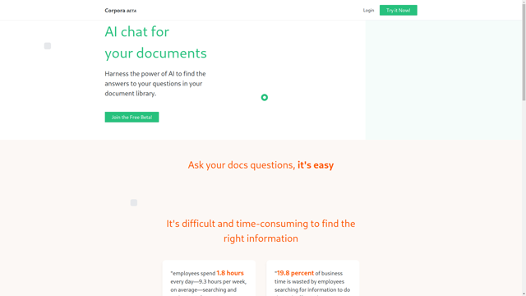This screenshot has height=296, width=526.
Task: Click the 'Harness the power of AI' paragraph
Action: [x=155, y=84]
